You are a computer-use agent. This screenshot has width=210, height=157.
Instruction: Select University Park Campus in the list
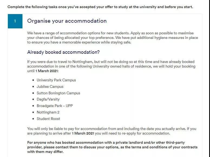coord(56,80)
